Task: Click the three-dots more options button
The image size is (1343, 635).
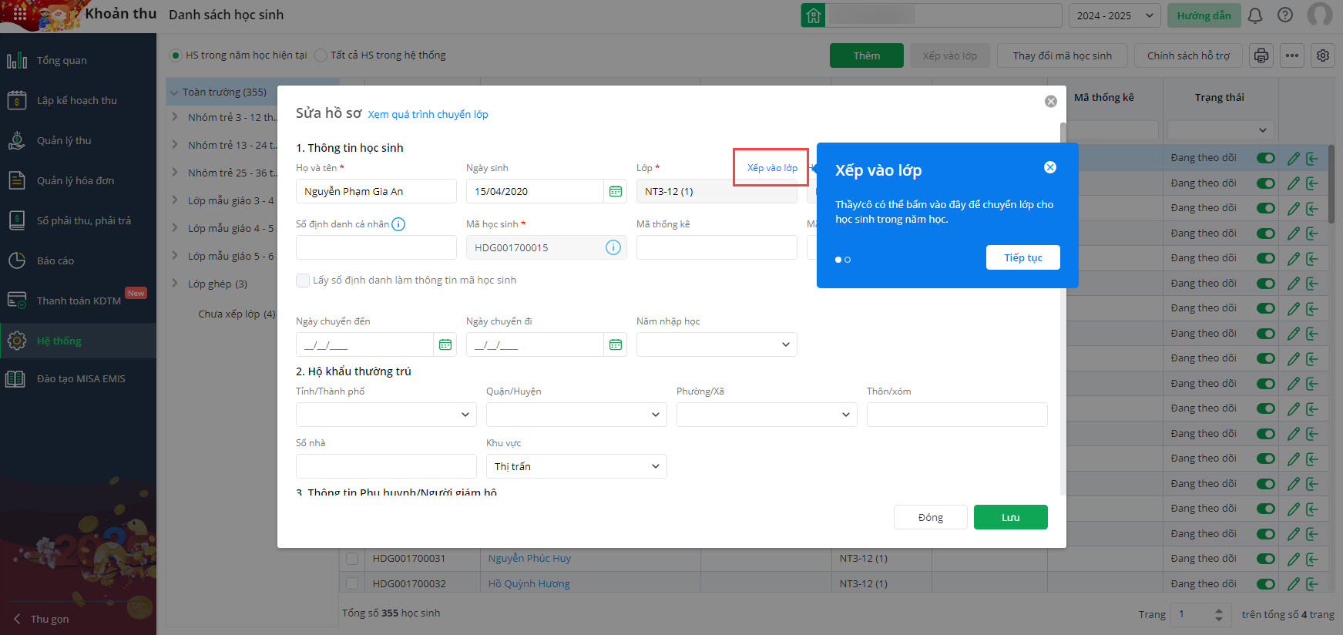Action: click(x=1292, y=55)
